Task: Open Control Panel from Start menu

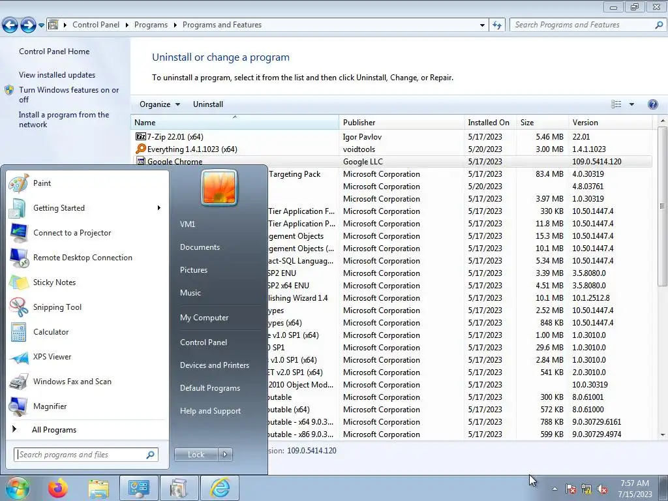Action: click(204, 342)
